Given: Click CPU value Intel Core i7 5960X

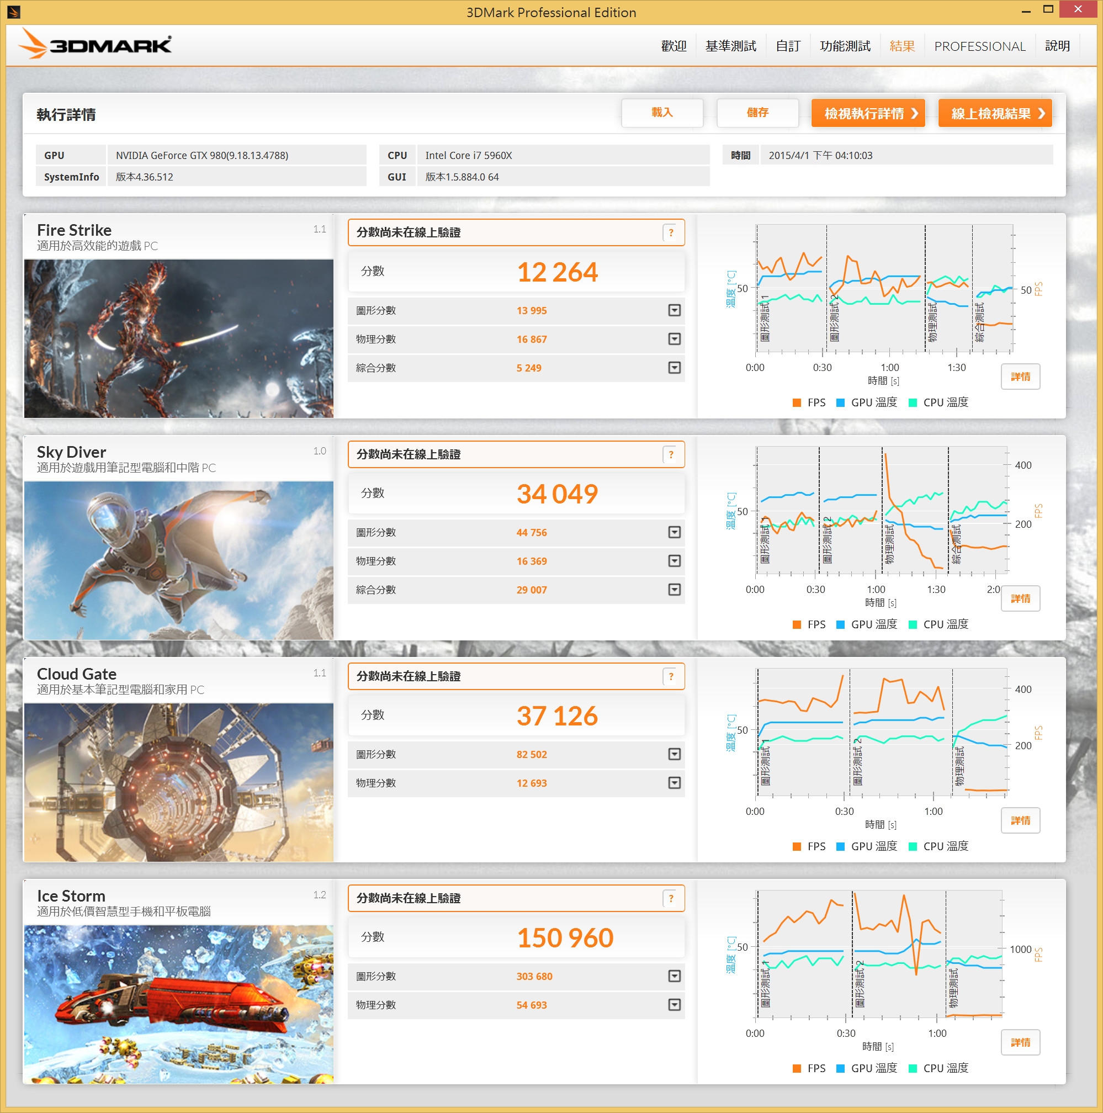Looking at the screenshot, I should 563,155.
